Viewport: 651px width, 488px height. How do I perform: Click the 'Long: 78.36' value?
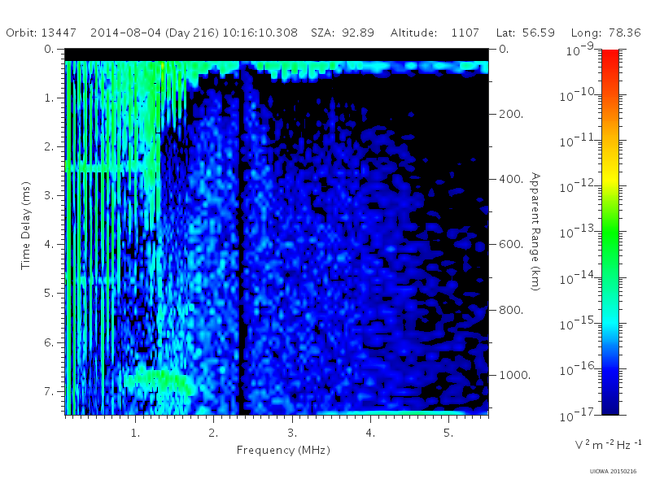605,33
